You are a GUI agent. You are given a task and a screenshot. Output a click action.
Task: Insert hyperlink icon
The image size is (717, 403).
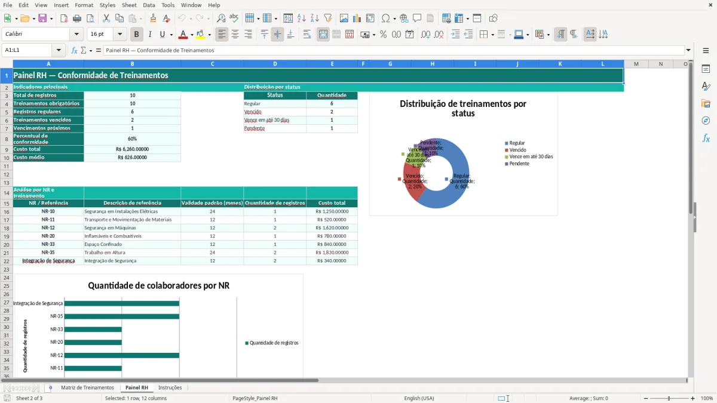[404, 19]
